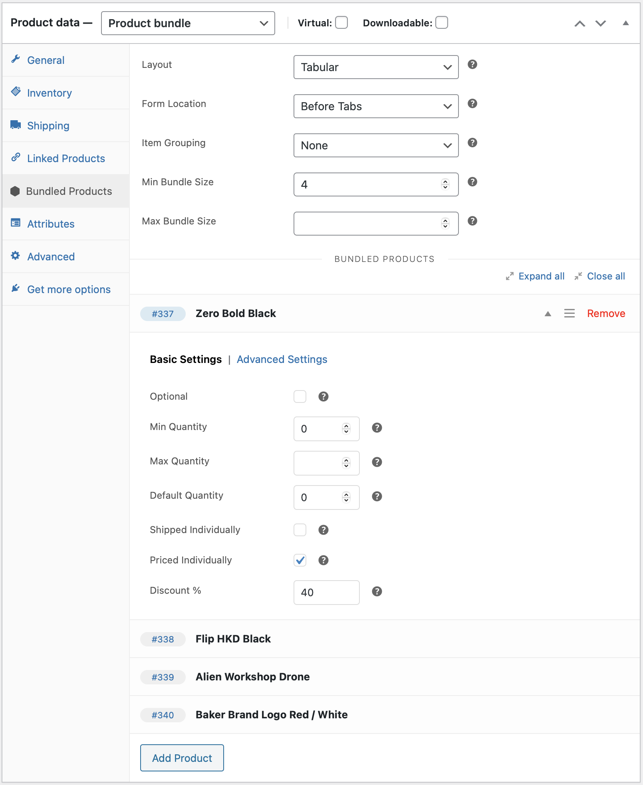Collapse the Zero Bold Black item triangle
643x785 pixels.
pyautogui.click(x=548, y=314)
